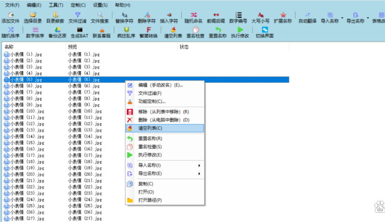Viewport: 385px width, 222px height.
Task: Click the 随机命名 icon
Action: coord(194,15)
